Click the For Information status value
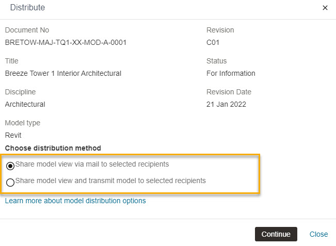 pyautogui.click(x=231, y=73)
